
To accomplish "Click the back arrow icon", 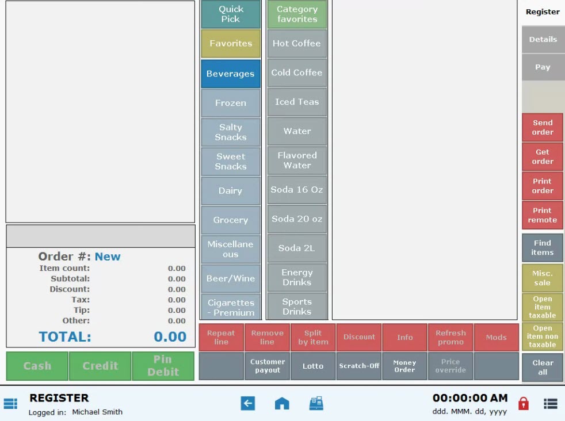I will 247,404.
